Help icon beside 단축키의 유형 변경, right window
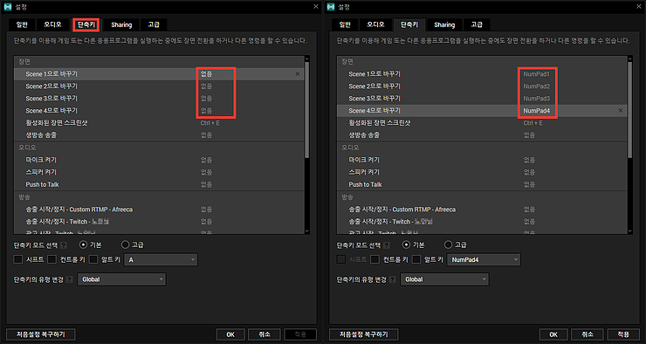The height and width of the screenshot is (344, 646). click(393, 279)
